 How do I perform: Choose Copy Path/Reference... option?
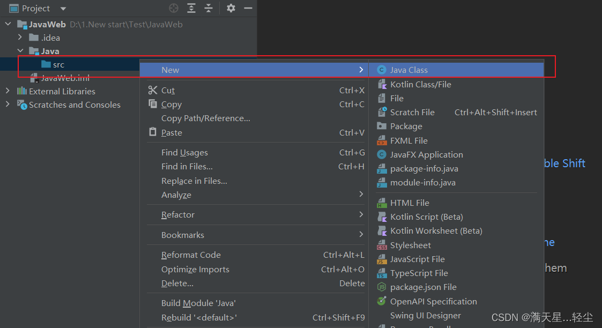254,118
